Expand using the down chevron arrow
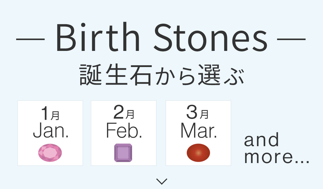The image size is (323, 189). (x=161, y=181)
